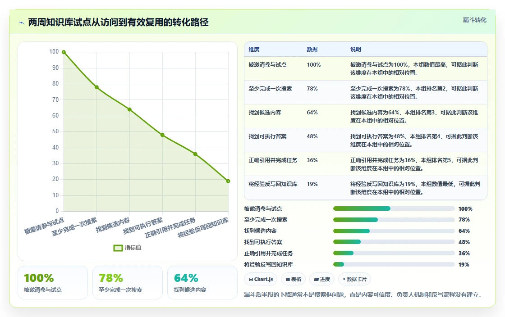Click the page title 两周知识库试点
Viewport: 505px width, 317px height.
pyautogui.click(x=118, y=22)
